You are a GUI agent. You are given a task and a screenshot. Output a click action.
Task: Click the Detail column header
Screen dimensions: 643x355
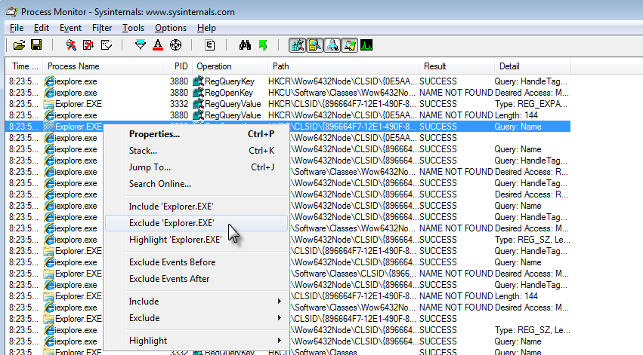[x=532, y=66]
